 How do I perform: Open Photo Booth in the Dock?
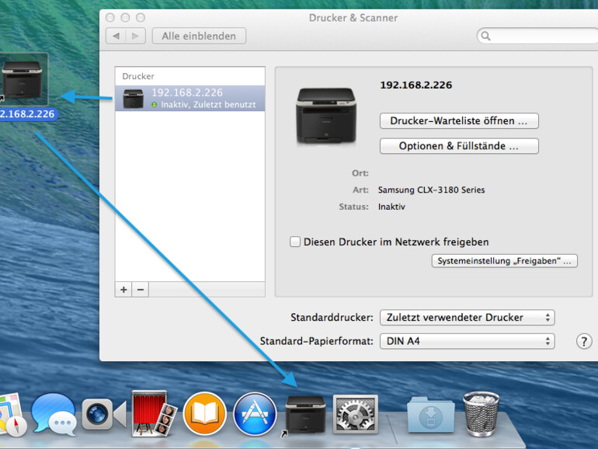point(154,413)
